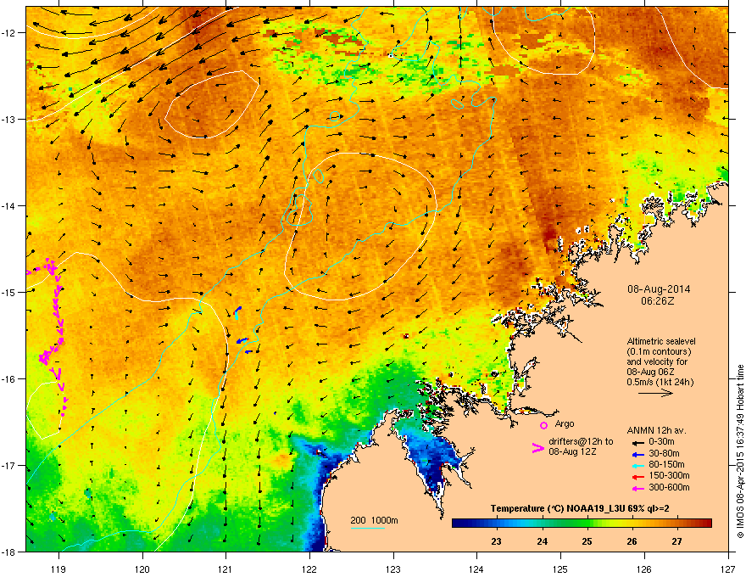Click the longitude axis label 121

coord(225,569)
